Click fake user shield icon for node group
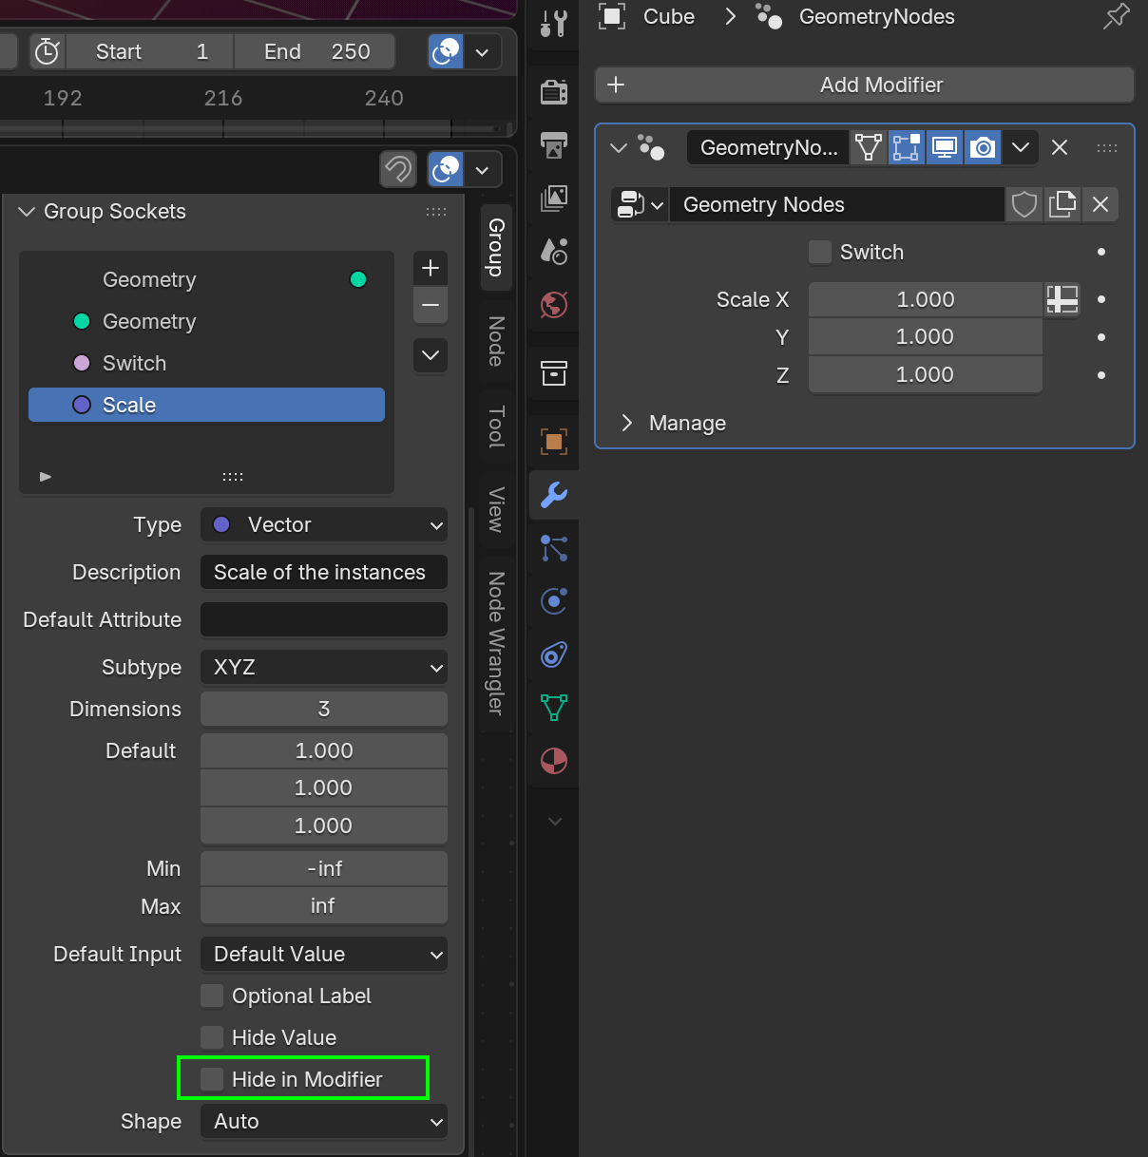 (x=1024, y=204)
